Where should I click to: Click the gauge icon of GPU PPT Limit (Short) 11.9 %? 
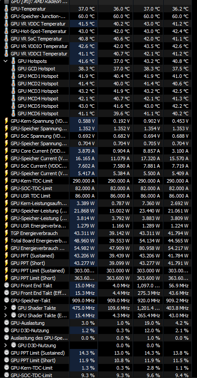tap(7, 360)
